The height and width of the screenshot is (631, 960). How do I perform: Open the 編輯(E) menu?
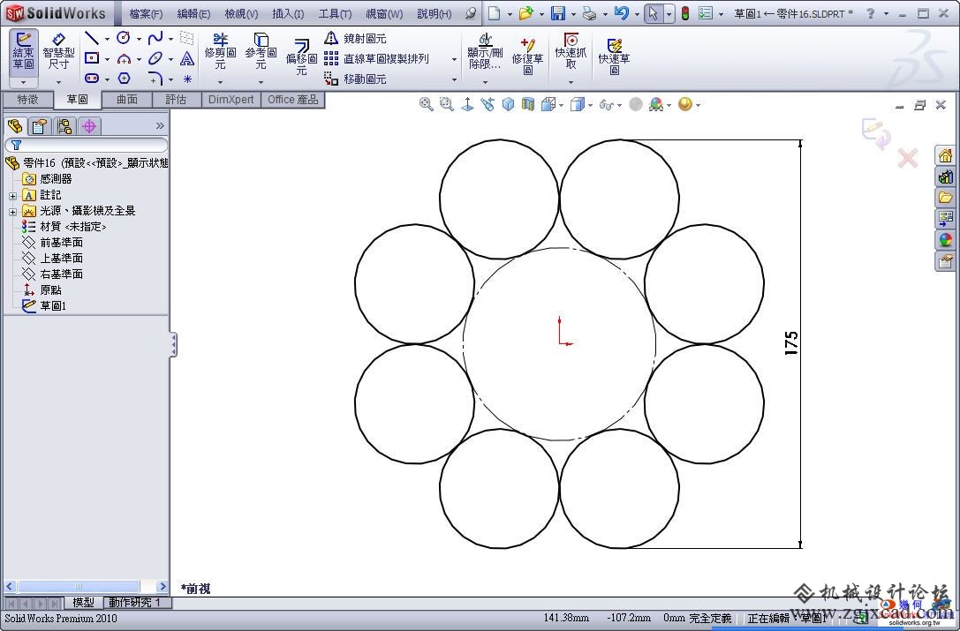click(x=193, y=13)
